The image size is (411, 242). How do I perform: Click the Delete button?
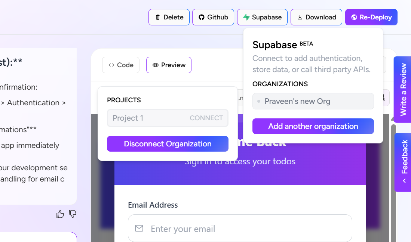(169, 17)
